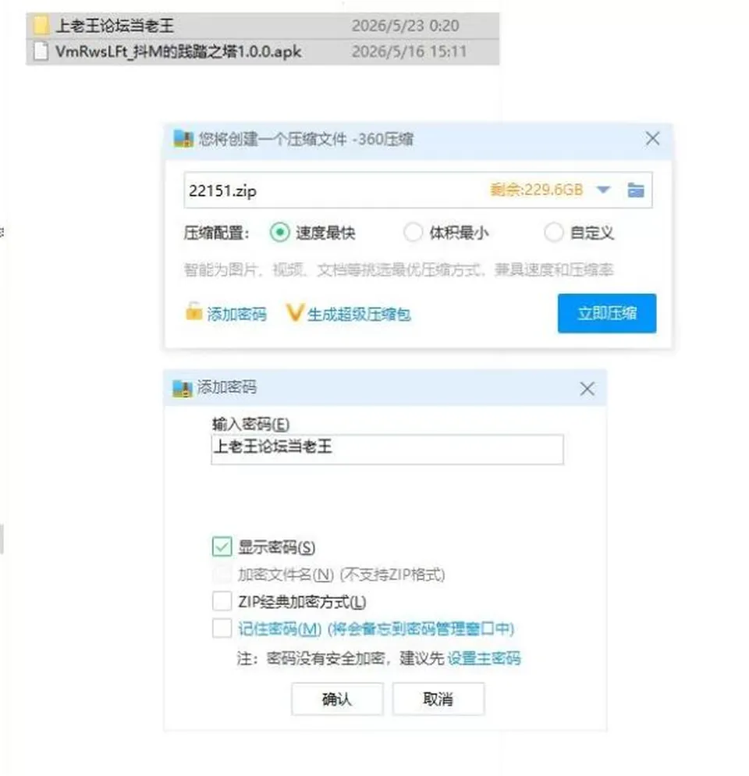Select the 上老王论坛当老王 folder icon
Image resolution: width=749 pixels, height=776 pixels.
41,25
